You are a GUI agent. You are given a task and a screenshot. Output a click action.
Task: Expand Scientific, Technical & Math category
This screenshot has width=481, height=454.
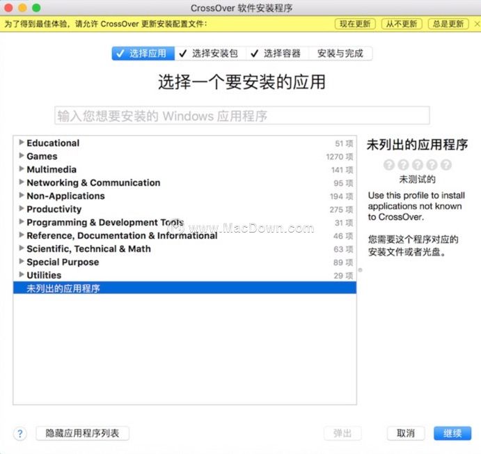21,248
